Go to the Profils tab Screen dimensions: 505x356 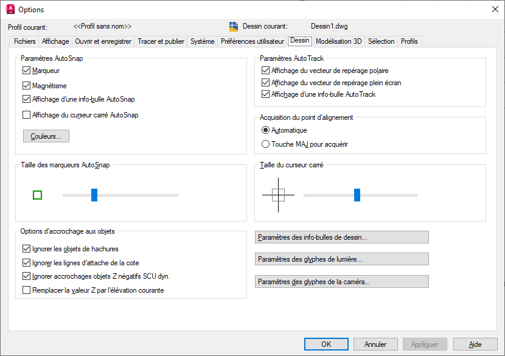point(409,41)
